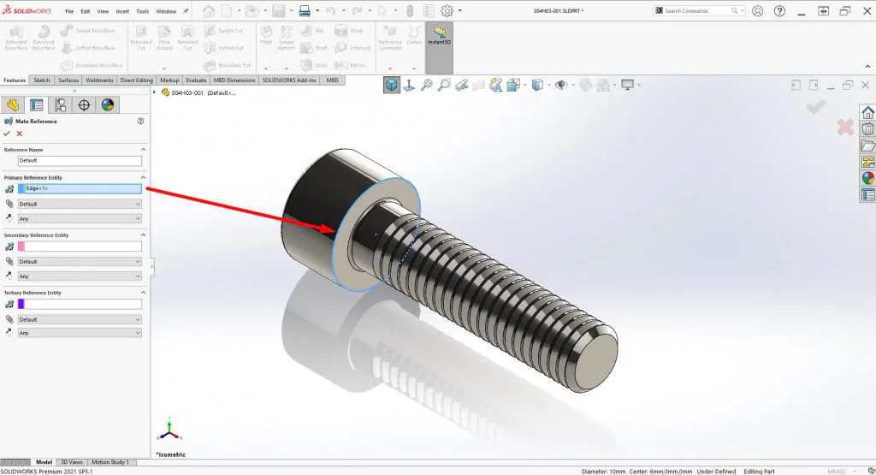Click the user login icon

(x=758, y=10)
